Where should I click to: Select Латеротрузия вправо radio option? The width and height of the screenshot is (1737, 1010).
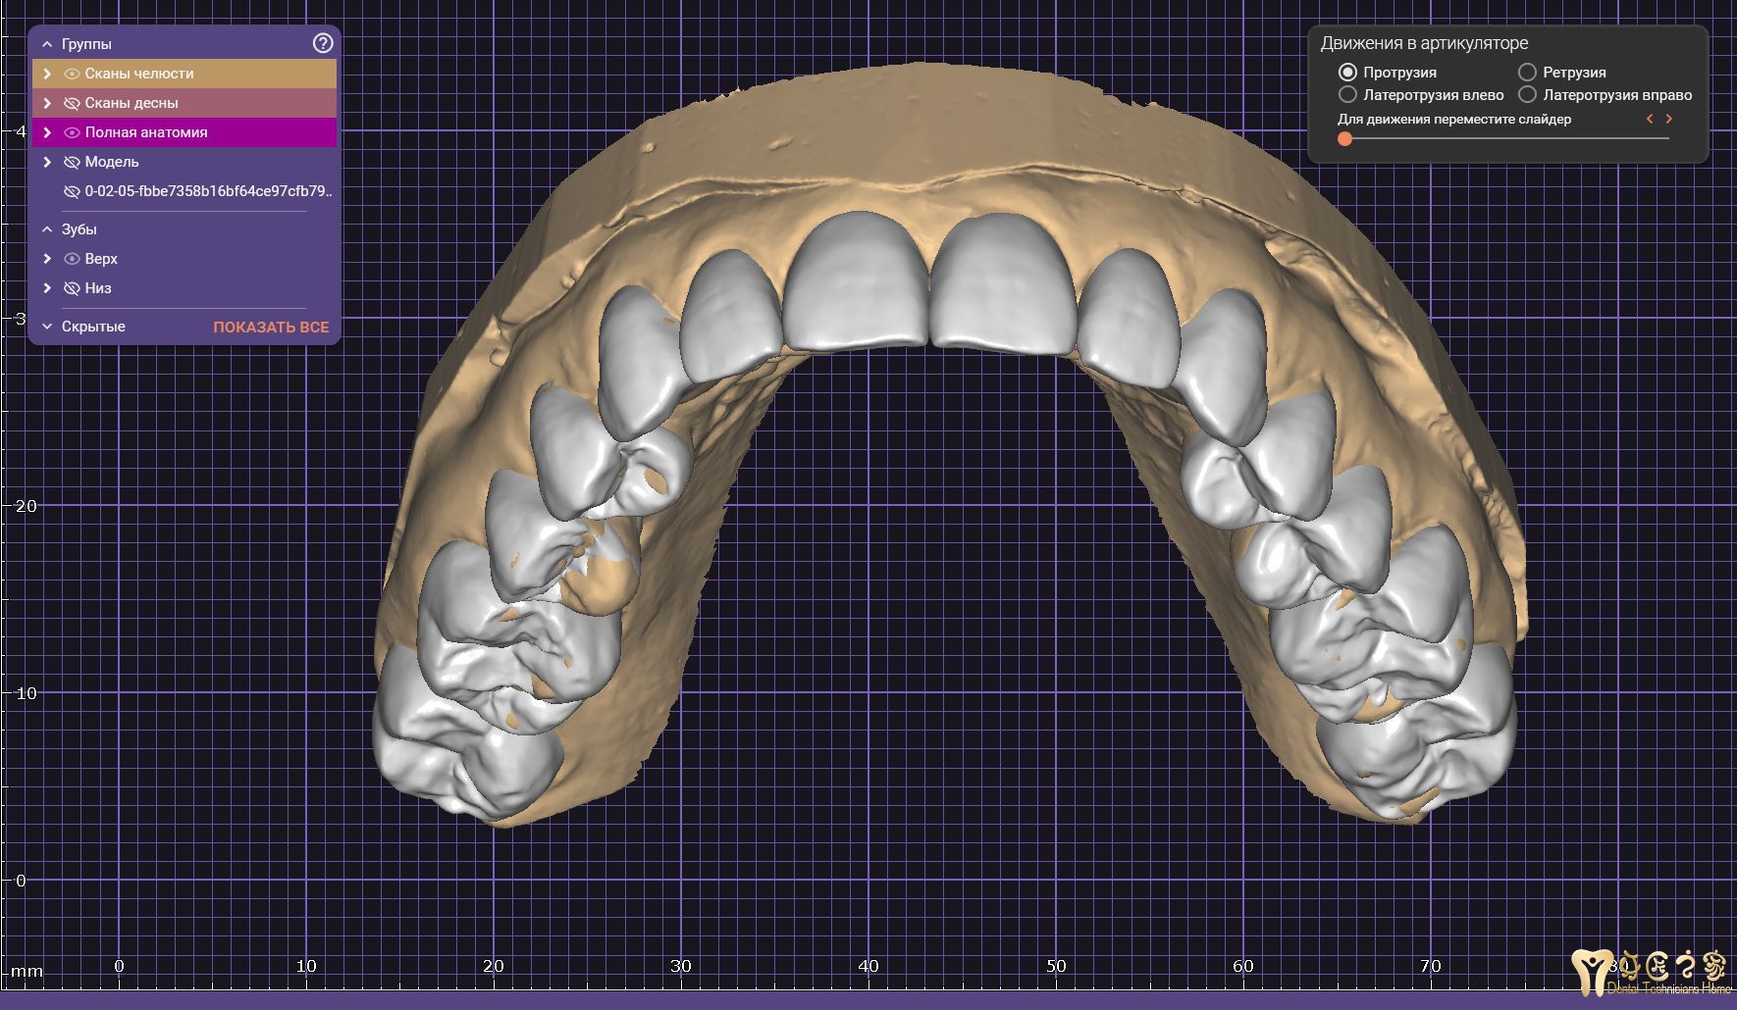1527,95
